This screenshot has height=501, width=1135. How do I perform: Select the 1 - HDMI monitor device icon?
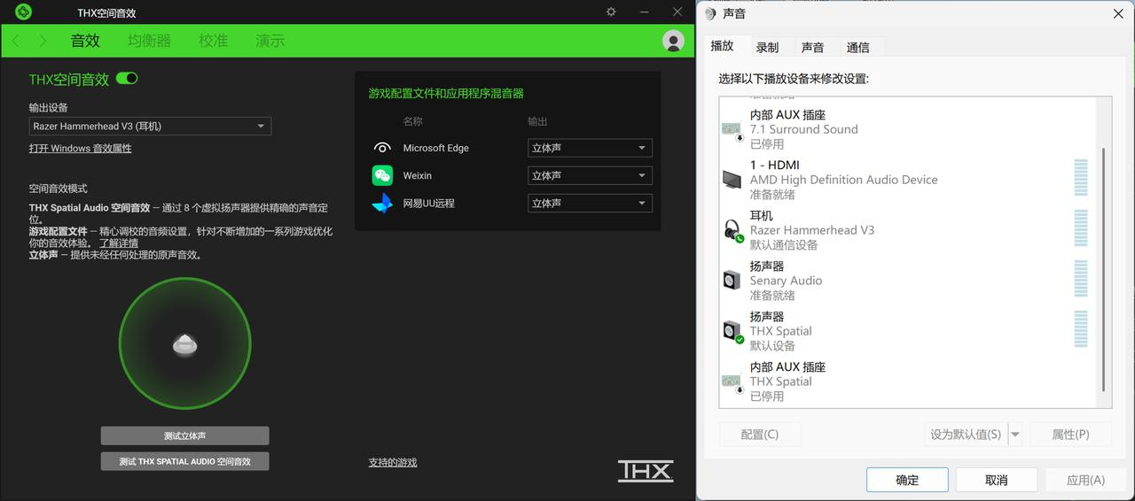pos(732,180)
